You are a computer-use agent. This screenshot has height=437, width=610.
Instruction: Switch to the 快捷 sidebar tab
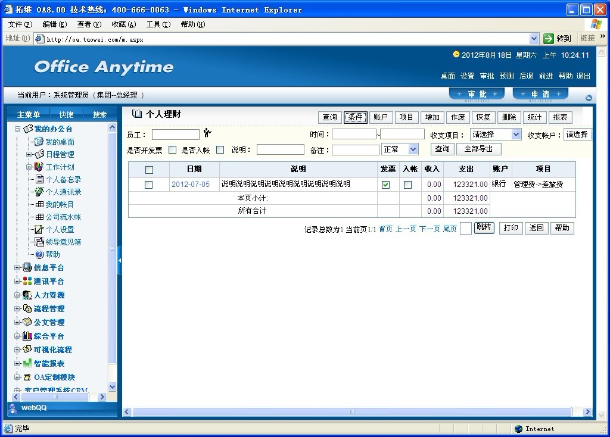(66, 114)
